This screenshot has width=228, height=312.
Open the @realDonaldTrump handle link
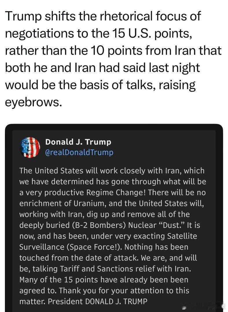[x=79, y=152]
